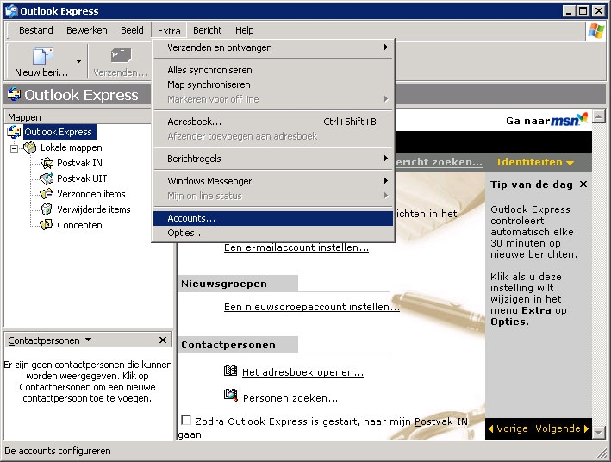Click the greyed Verzenden toolbar icon

point(121,56)
